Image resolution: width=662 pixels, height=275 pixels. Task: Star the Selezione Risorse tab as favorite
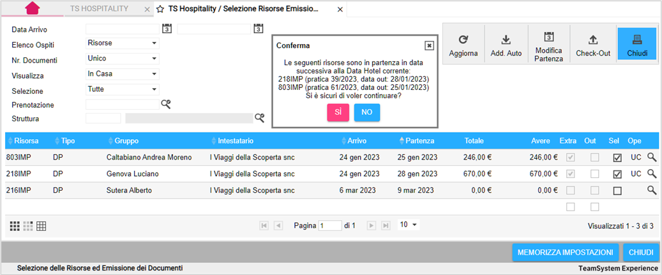160,9
